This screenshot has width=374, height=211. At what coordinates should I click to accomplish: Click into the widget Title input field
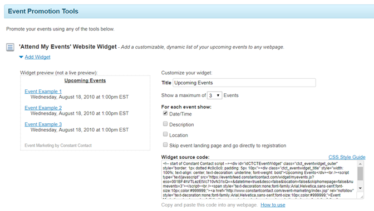click(244, 83)
